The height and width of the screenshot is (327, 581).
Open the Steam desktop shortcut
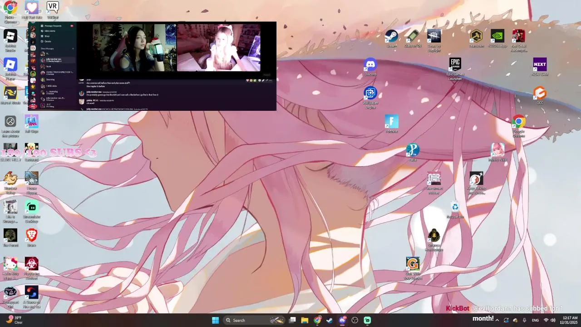click(x=391, y=39)
